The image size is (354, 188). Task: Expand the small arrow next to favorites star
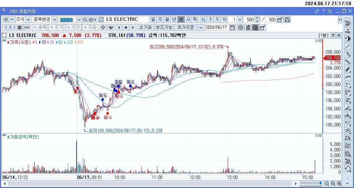pyautogui.click(x=95, y=19)
